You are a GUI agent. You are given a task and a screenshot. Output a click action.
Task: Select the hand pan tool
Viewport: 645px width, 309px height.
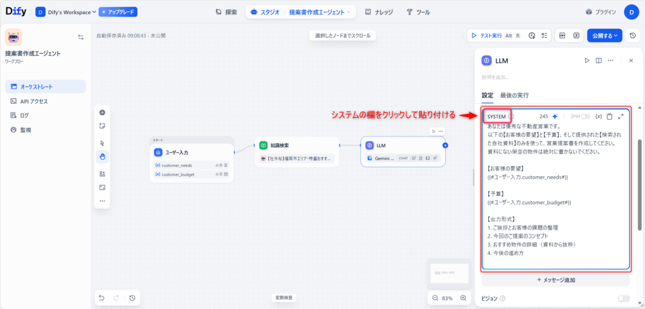[x=102, y=155]
